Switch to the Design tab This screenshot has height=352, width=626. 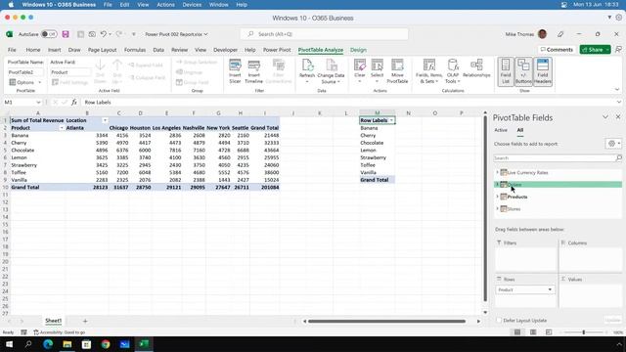358,50
